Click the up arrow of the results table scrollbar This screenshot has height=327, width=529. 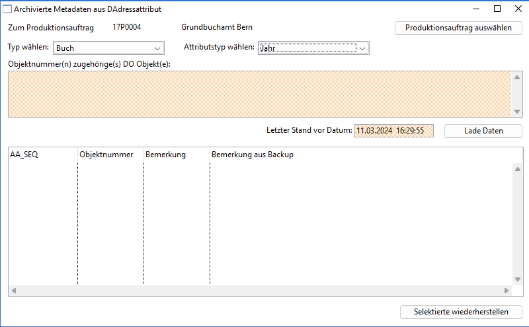(x=517, y=168)
